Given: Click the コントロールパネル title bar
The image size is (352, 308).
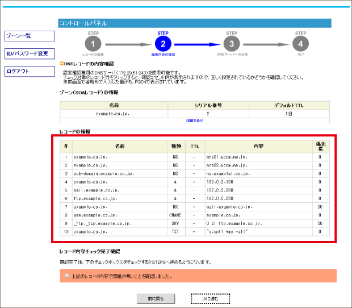Looking at the screenshot, I should pyautogui.click(x=195, y=23).
